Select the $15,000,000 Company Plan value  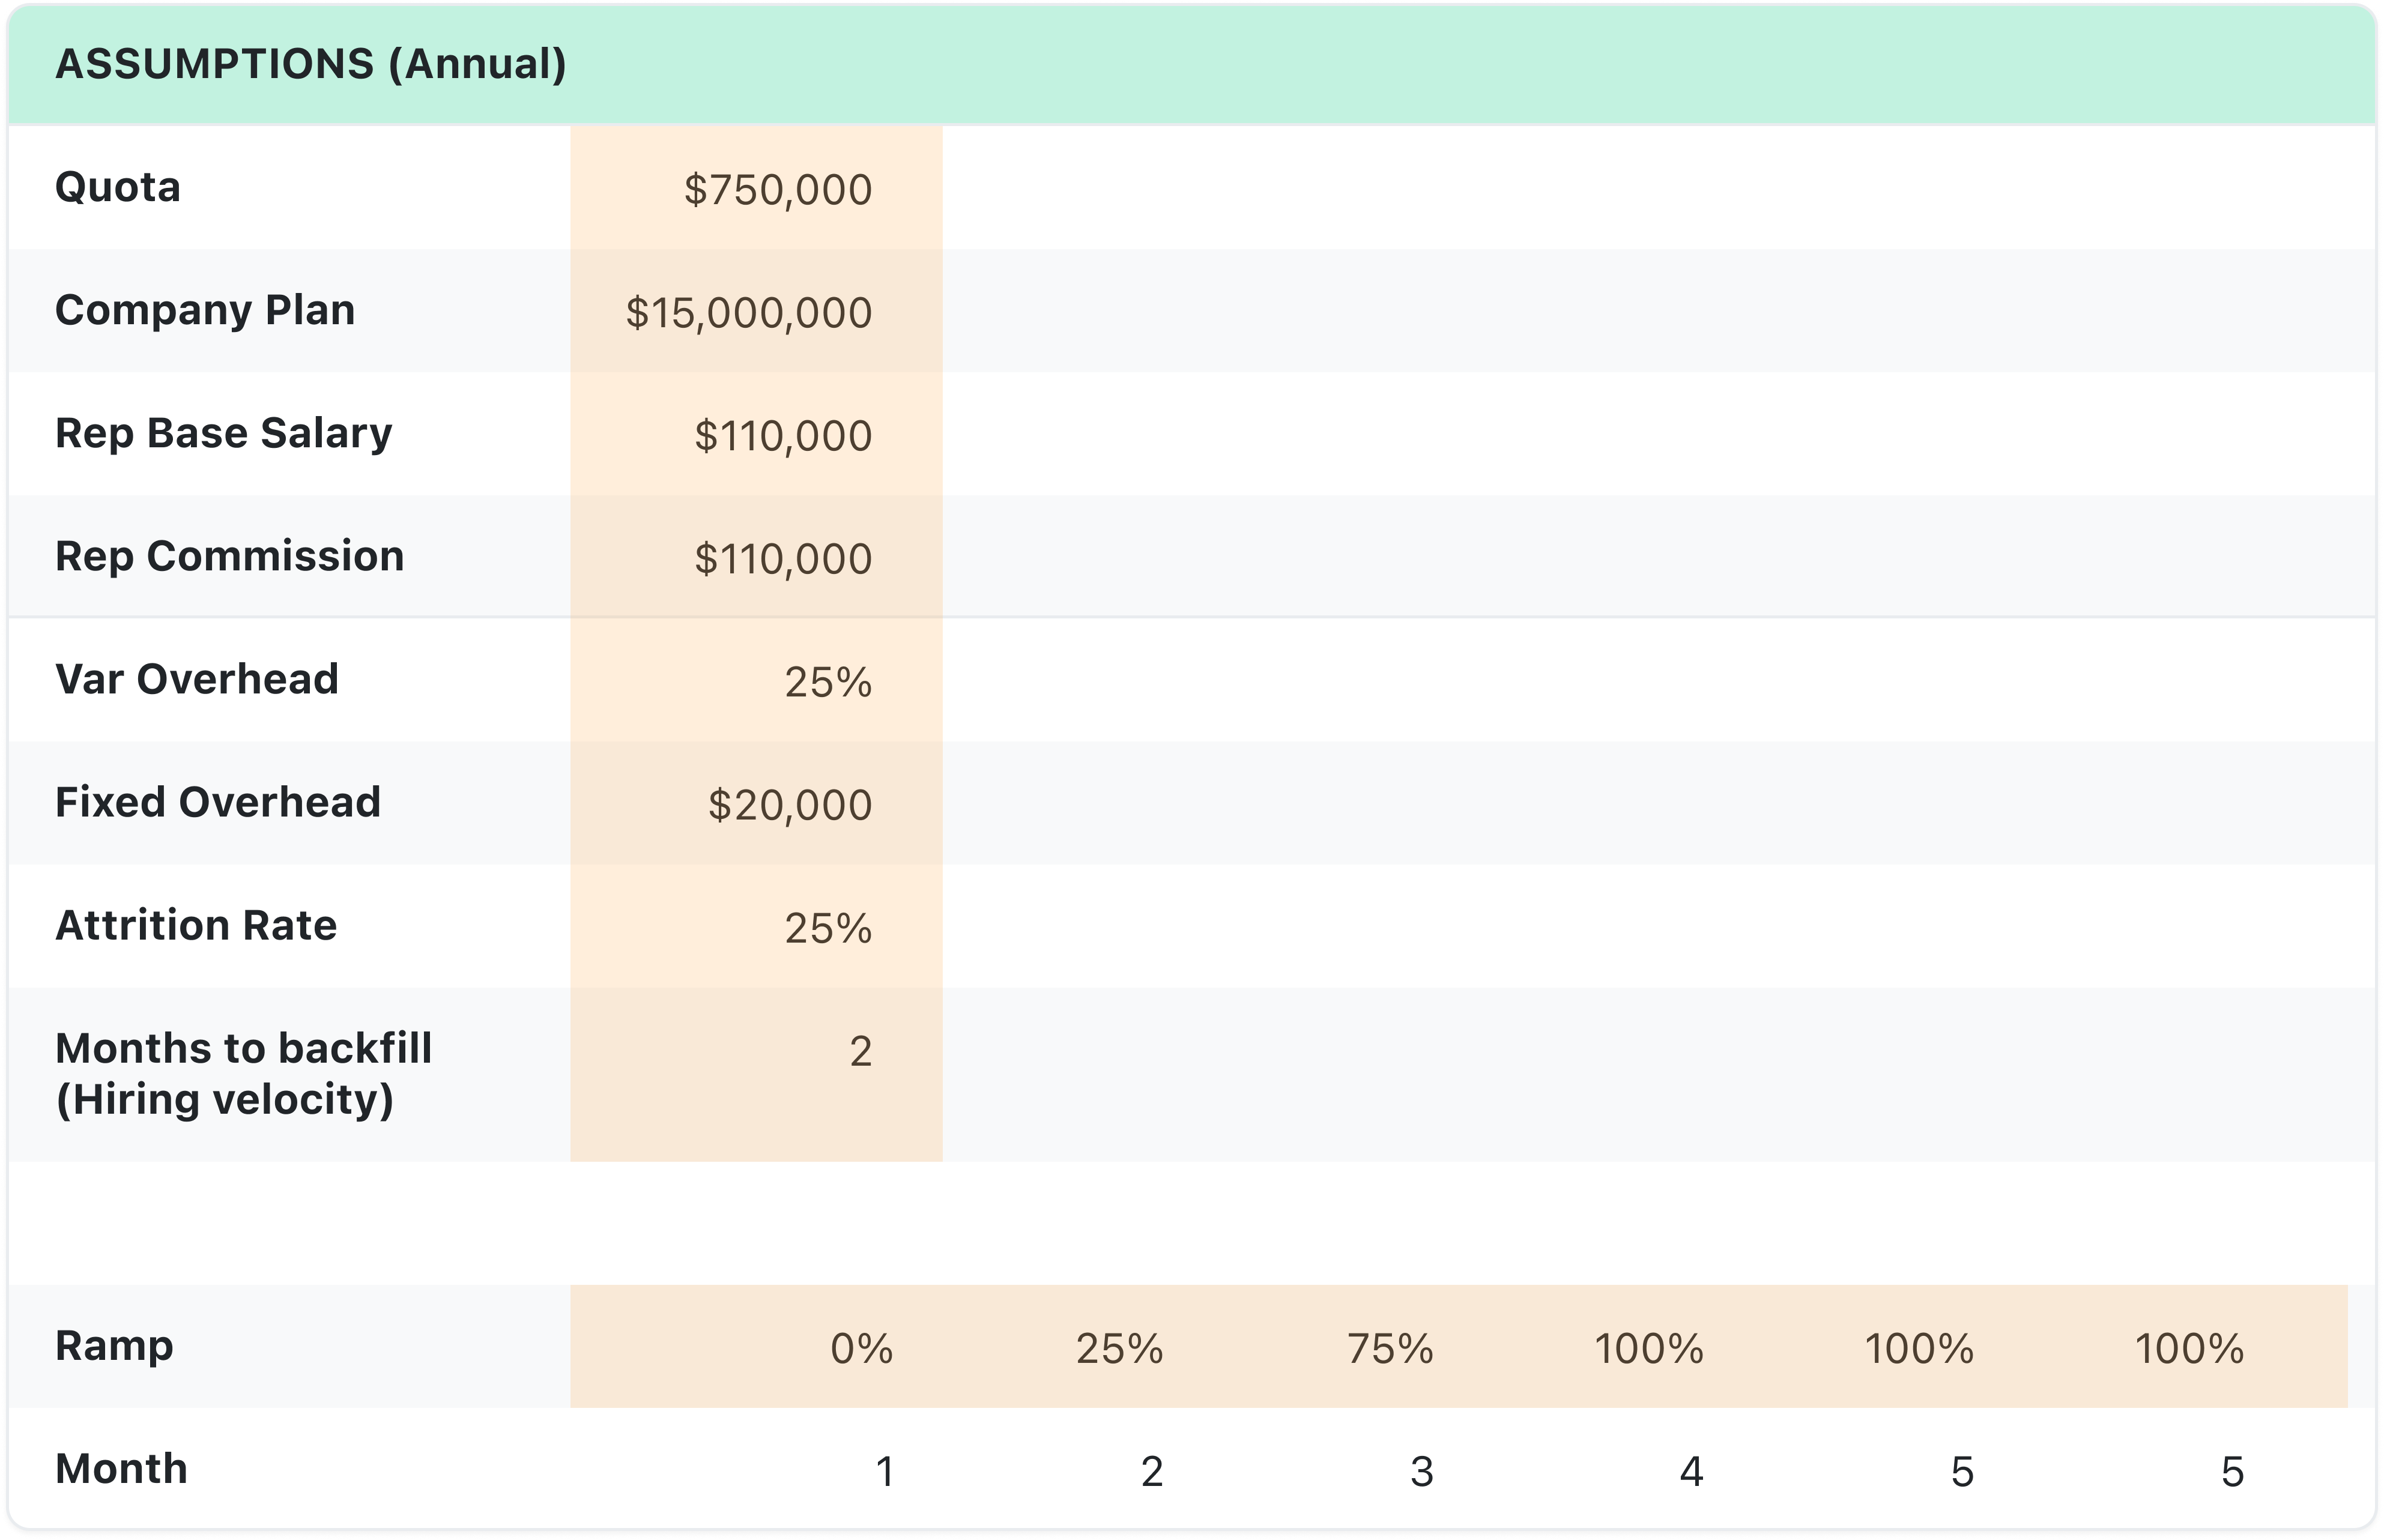[750, 311]
